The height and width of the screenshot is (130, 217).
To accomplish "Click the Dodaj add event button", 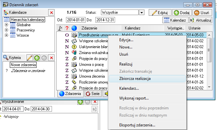I will [182, 13].
